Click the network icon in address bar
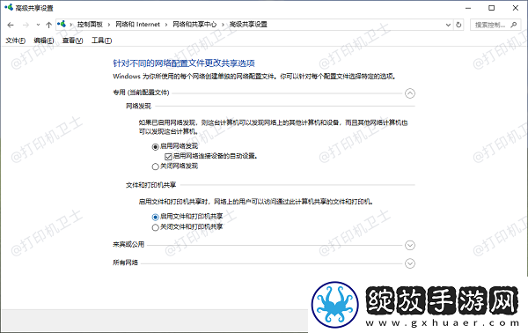Image resolution: width=528 pixels, height=333 pixels. 62,25
